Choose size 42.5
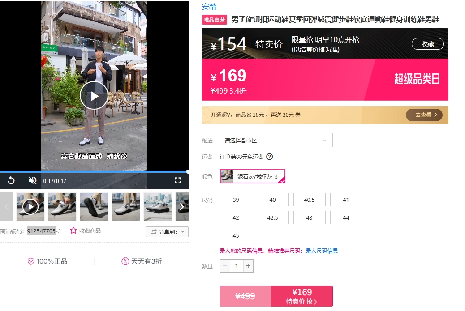 point(272,217)
